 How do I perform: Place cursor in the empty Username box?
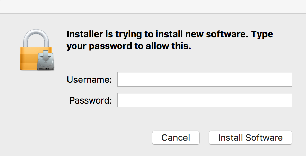[x=205, y=79]
